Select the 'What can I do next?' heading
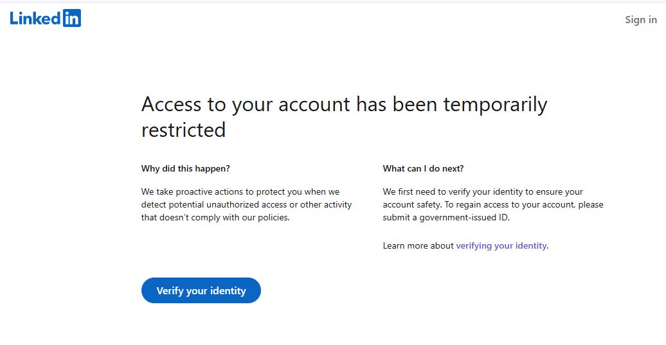 423,168
